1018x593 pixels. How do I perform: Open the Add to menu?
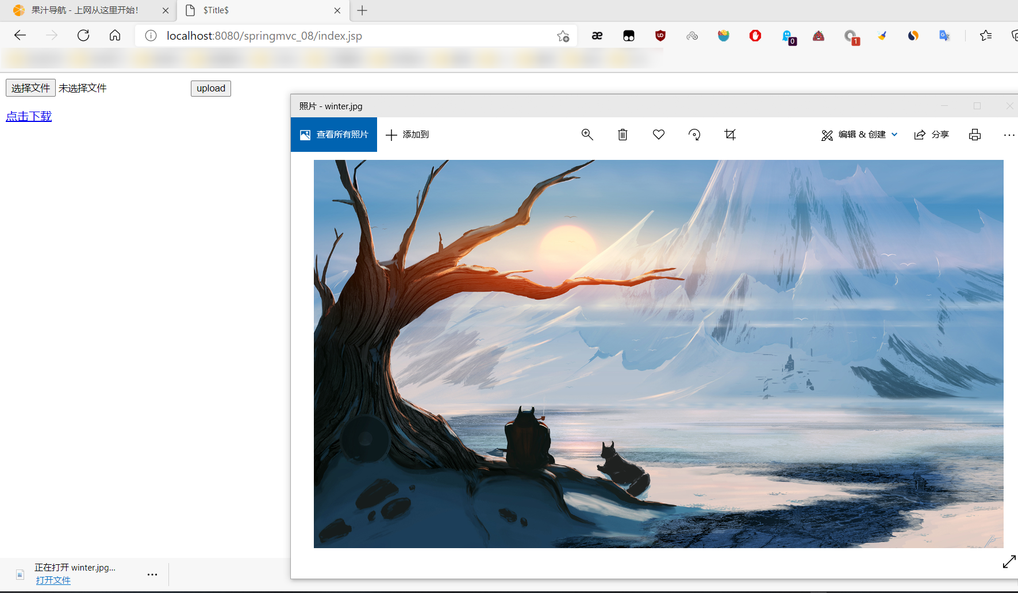point(408,135)
